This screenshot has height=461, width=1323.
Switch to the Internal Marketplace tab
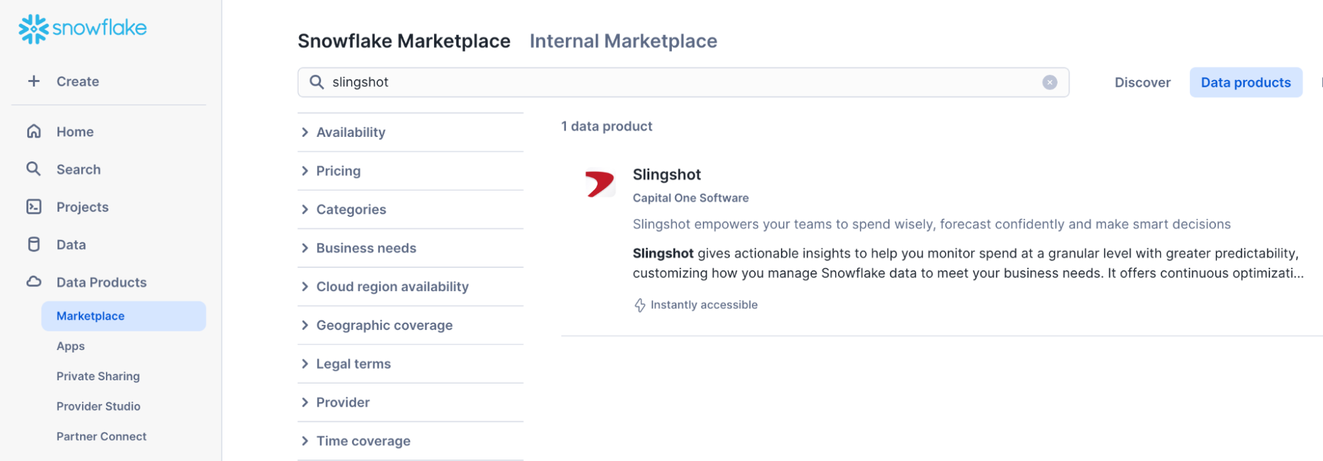623,41
